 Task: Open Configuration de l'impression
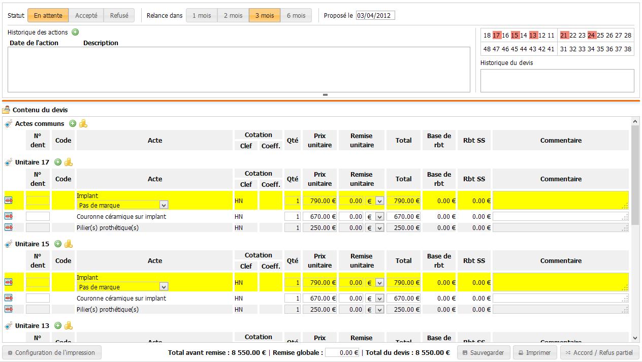click(52, 352)
